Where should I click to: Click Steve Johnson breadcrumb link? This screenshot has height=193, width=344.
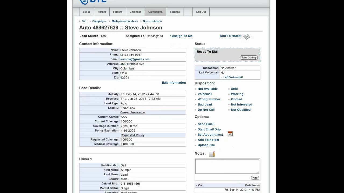(152, 21)
